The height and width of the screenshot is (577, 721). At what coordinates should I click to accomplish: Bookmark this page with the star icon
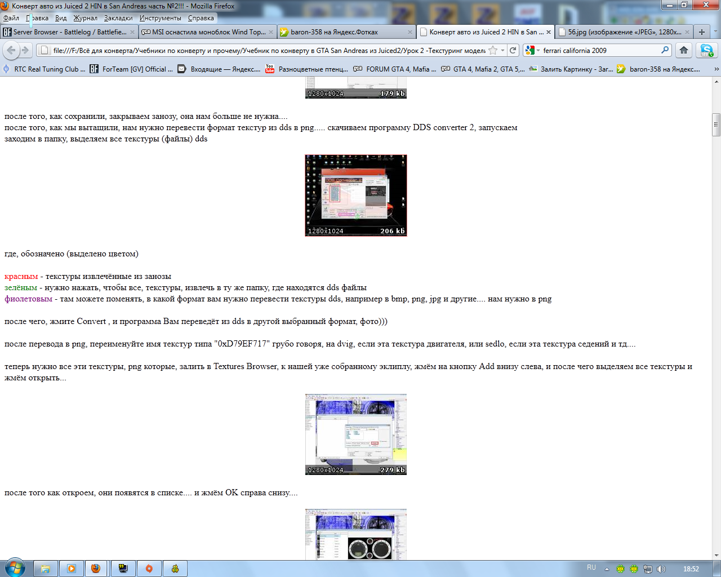[x=493, y=50]
